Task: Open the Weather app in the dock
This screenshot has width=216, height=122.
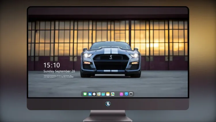Action: pos(90,94)
